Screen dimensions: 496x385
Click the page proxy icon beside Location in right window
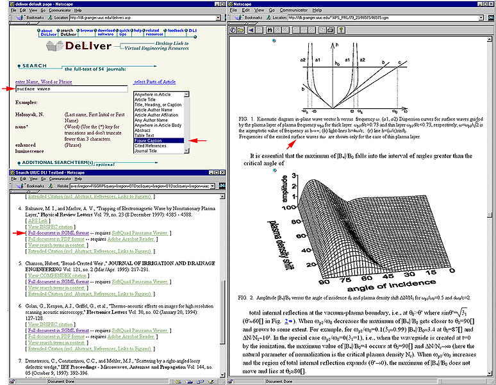tap(269, 18)
